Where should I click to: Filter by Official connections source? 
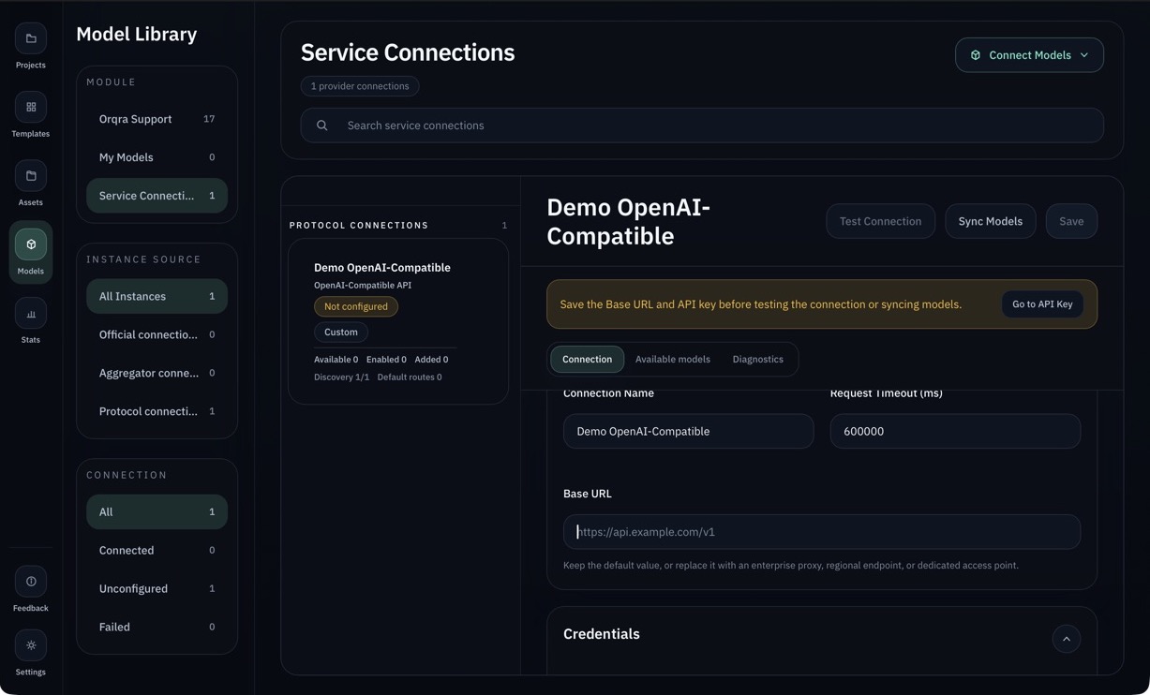[157, 334]
